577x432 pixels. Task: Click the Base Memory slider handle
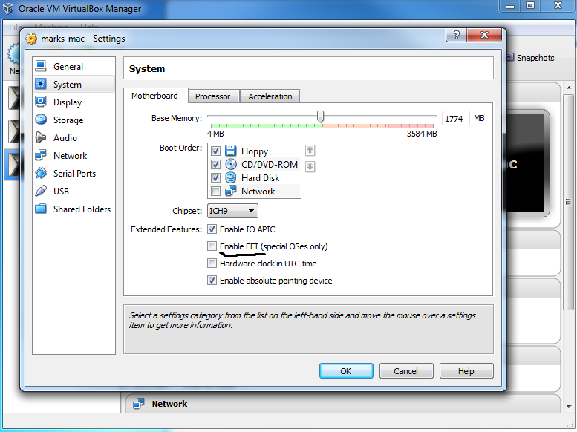321,117
